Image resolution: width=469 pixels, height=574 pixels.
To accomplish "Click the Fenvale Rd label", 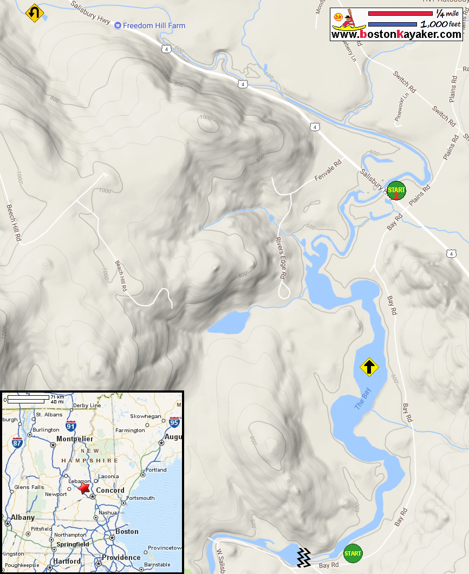I will 328,170.
